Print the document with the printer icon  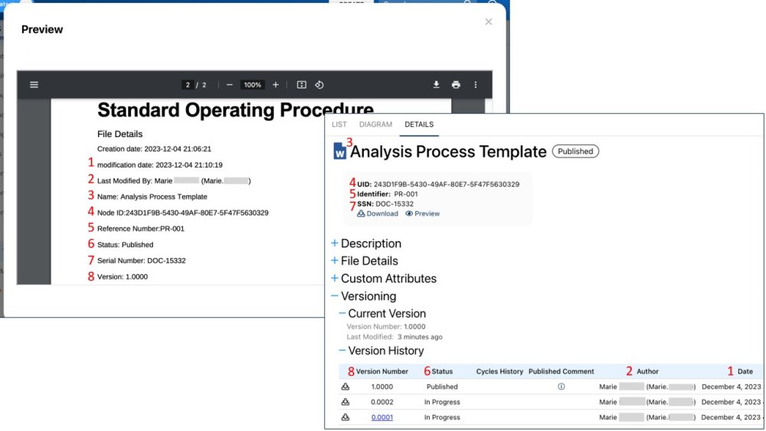point(456,85)
